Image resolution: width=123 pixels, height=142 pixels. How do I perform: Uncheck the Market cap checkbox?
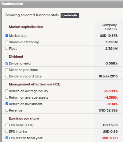pyautogui.click(x=7, y=36)
